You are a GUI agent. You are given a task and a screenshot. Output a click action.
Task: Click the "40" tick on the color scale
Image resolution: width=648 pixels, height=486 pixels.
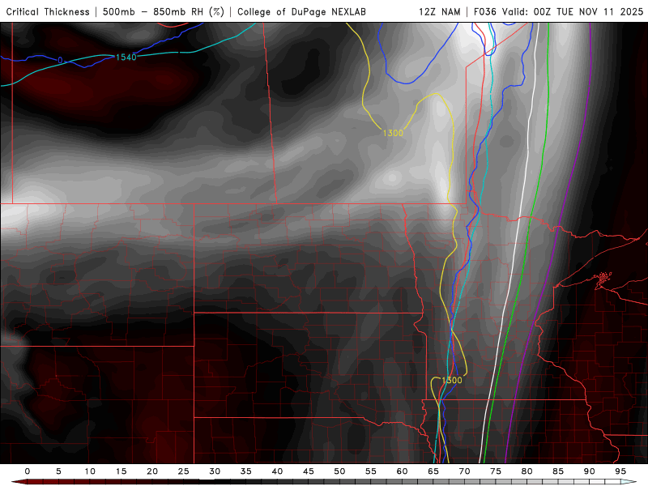tap(277, 471)
